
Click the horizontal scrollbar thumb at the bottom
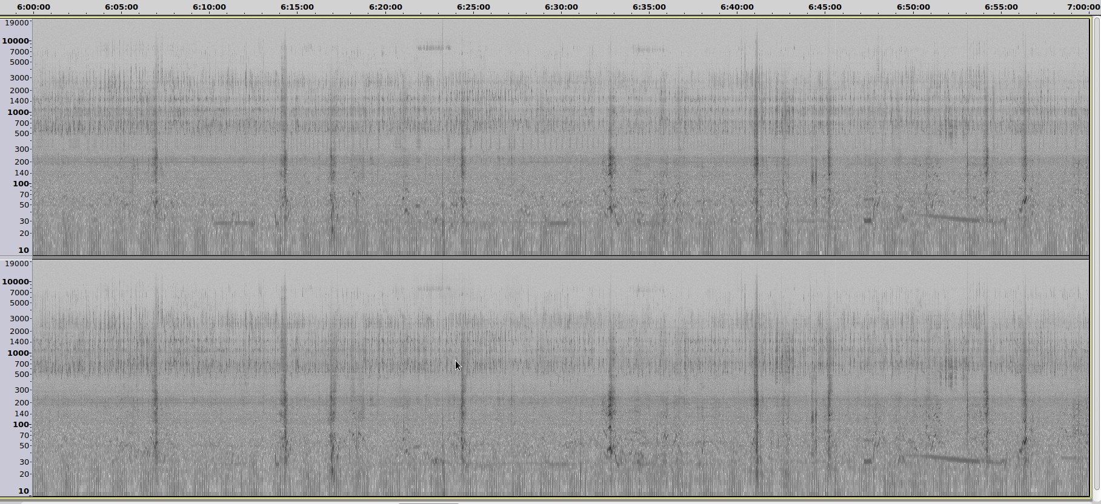point(428,502)
